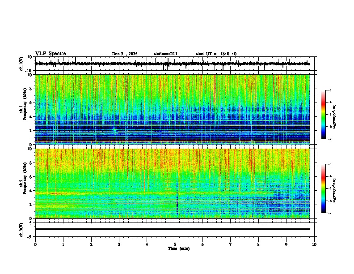Click the "9" tick on the time axis
Viewport: 354px width, 274px height.
click(x=286, y=244)
